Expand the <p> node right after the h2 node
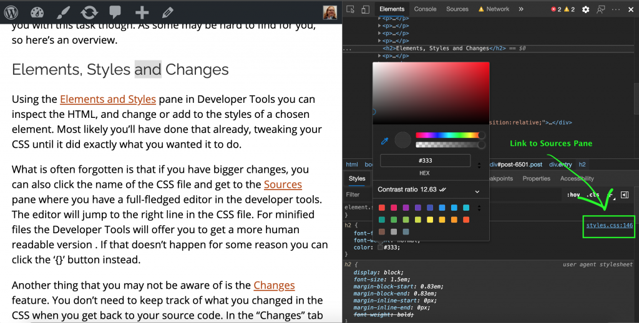The image size is (639, 323). [x=380, y=55]
